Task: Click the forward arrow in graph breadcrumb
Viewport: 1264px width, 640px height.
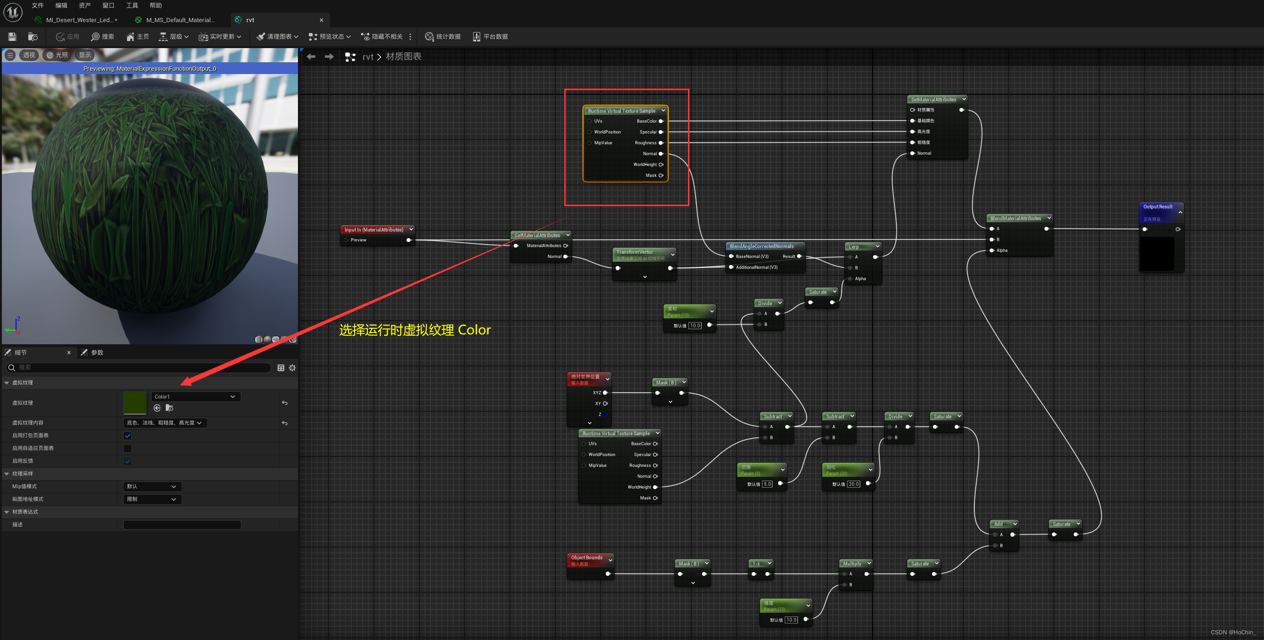Action: coord(329,57)
